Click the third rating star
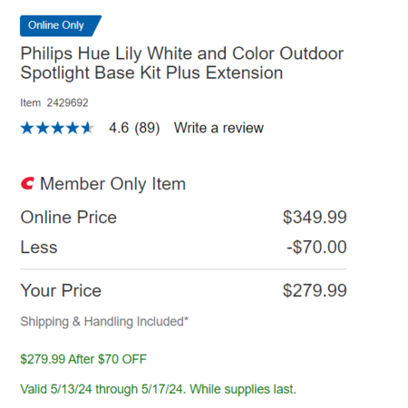 coord(57,128)
